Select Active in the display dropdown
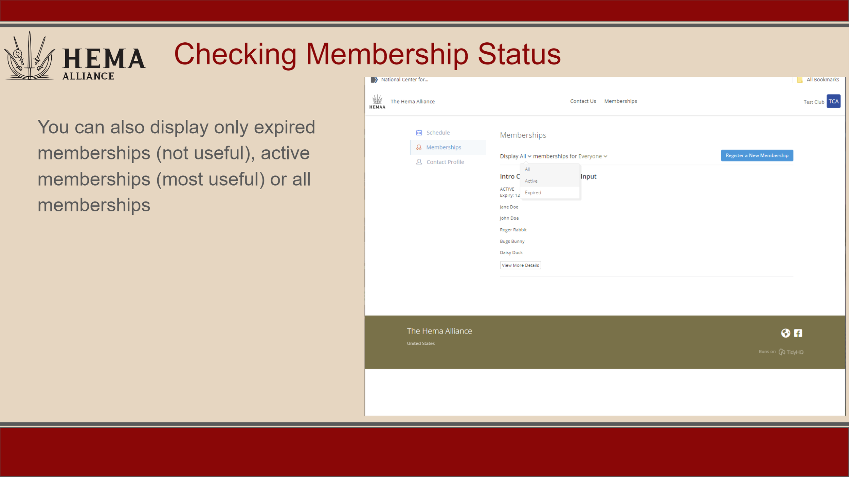The height and width of the screenshot is (477, 849). click(x=550, y=181)
